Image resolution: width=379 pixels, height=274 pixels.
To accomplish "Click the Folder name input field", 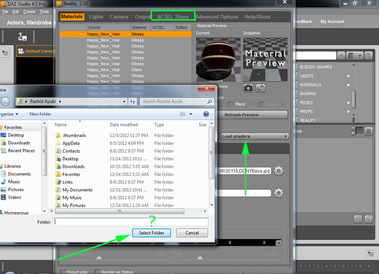I will pyautogui.click(x=131, y=222).
